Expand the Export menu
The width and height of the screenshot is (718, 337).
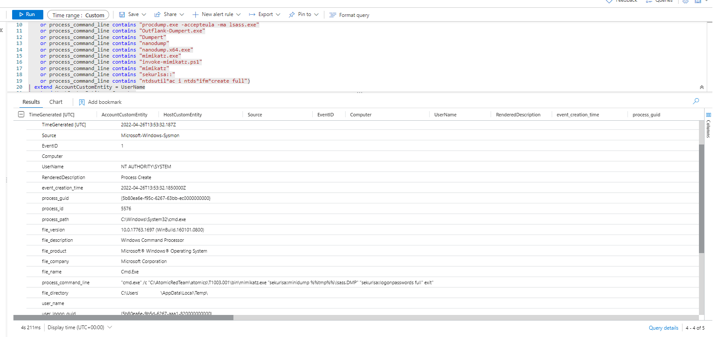(x=265, y=15)
